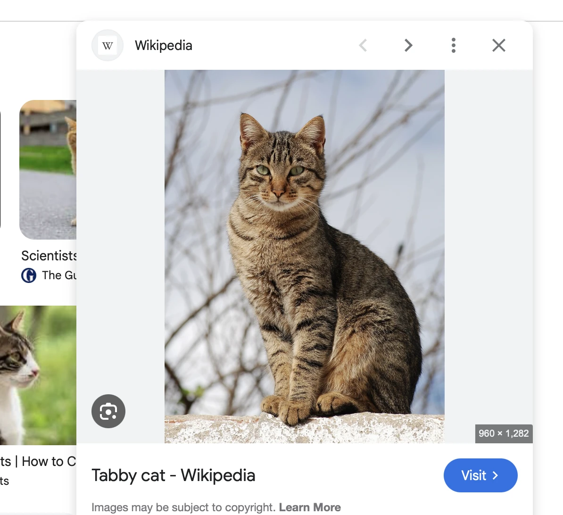Viewport: 563px width, 515px height.
Task: Go to the next image with forward arrow
Action: pyautogui.click(x=408, y=45)
